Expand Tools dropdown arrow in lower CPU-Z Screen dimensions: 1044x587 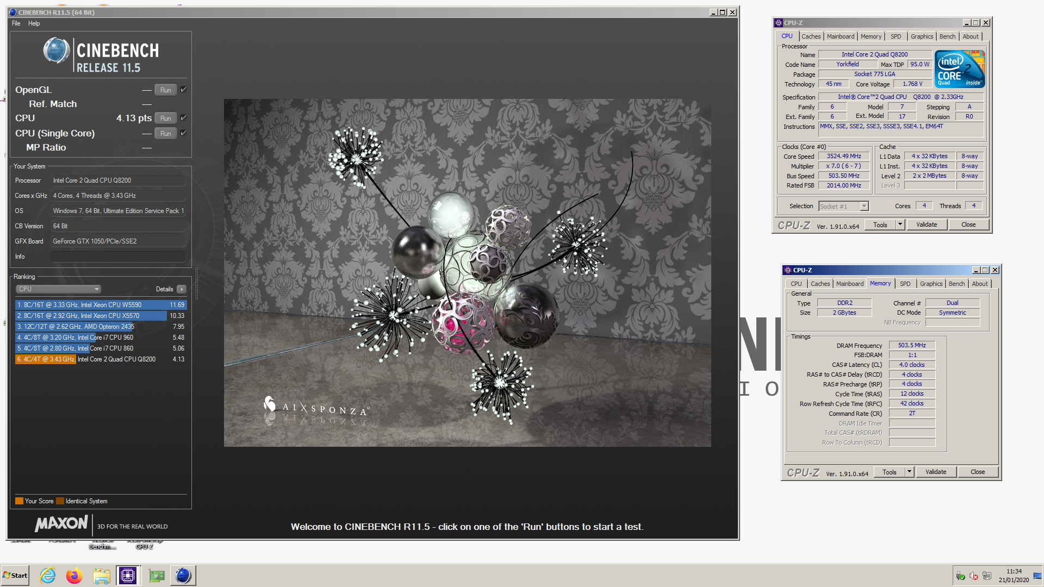pos(909,472)
